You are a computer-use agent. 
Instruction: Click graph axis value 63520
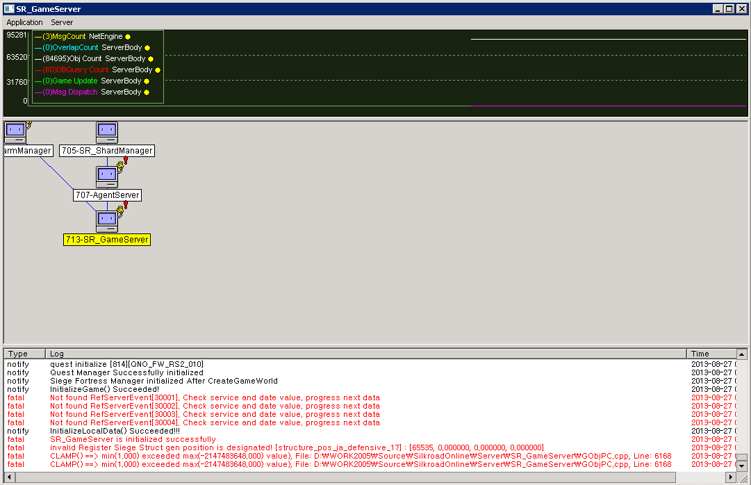(x=16, y=57)
